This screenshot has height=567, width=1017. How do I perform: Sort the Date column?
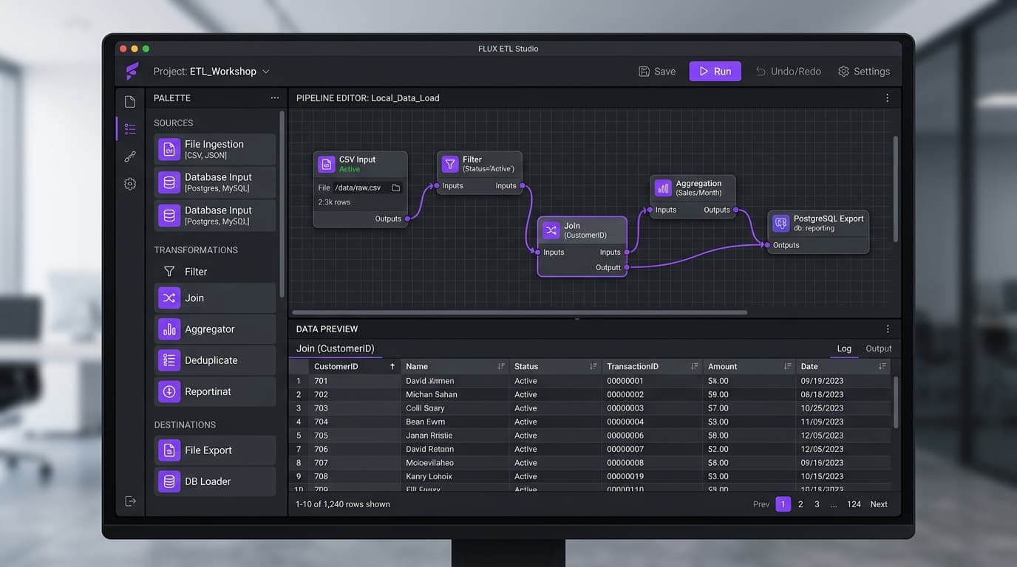click(882, 366)
